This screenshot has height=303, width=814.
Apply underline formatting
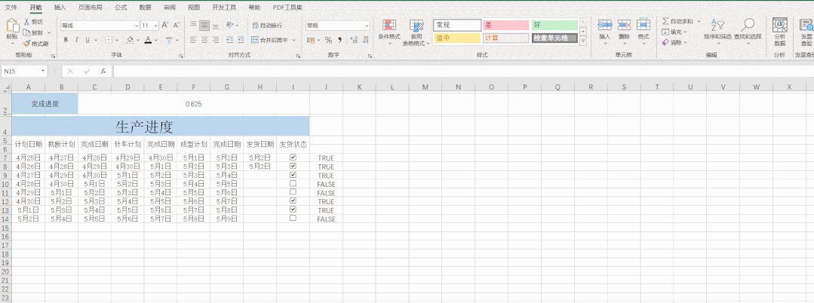click(x=88, y=40)
